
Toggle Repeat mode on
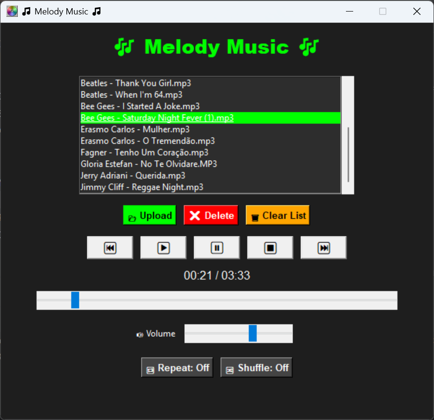click(x=177, y=368)
